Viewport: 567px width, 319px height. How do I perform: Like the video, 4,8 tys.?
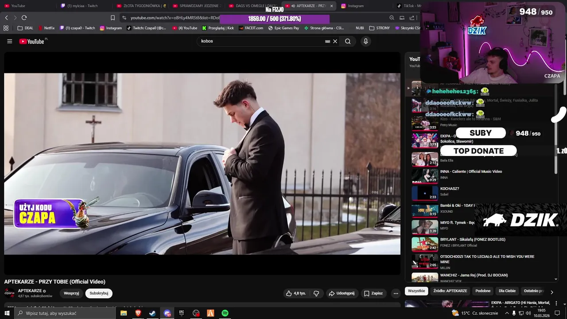pos(296,293)
